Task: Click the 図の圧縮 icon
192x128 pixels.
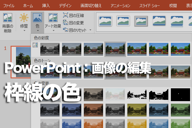Action: 66,15
